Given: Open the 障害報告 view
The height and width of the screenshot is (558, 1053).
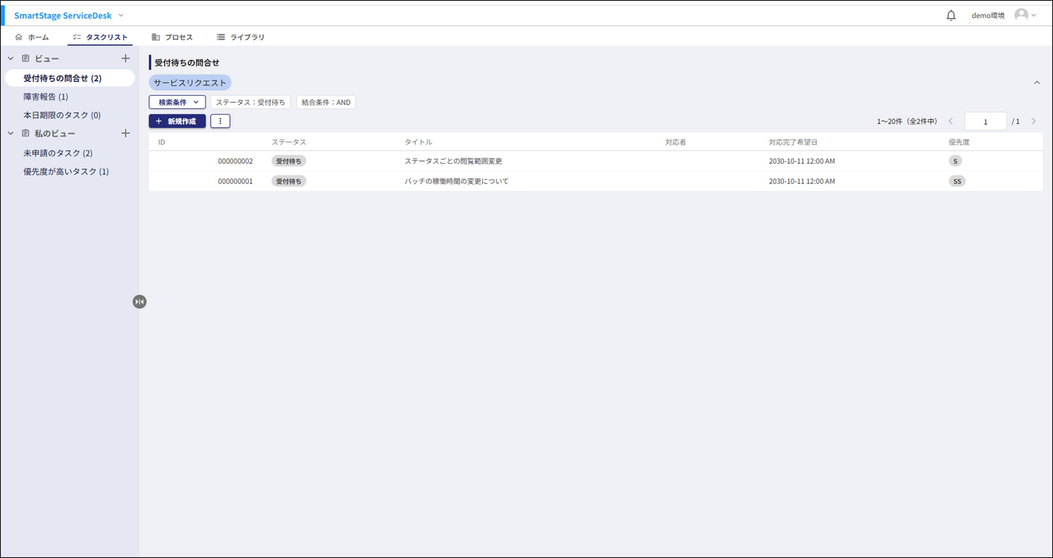Looking at the screenshot, I should [46, 97].
